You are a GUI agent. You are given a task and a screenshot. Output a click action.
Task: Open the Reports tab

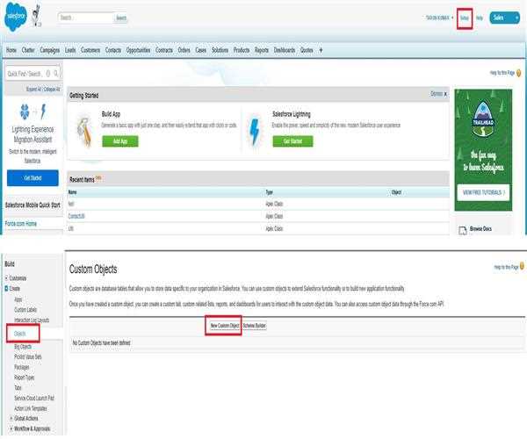click(262, 50)
